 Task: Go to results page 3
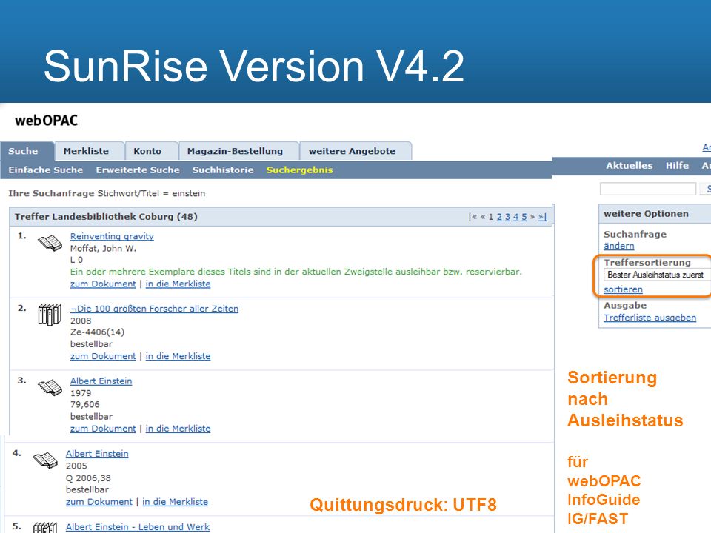point(507,217)
